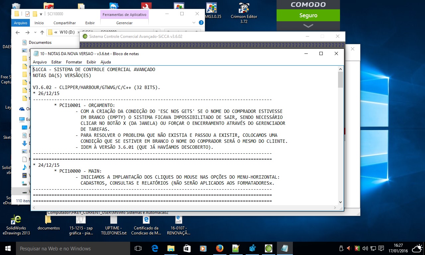Click the green notepad-style icon on the taskbar

click(x=236, y=248)
